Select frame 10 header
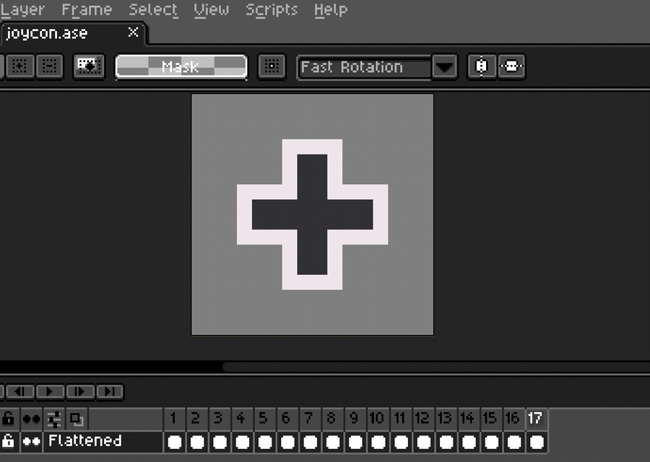Image resolution: width=650 pixels, height=462 pixels. [378, 419]
